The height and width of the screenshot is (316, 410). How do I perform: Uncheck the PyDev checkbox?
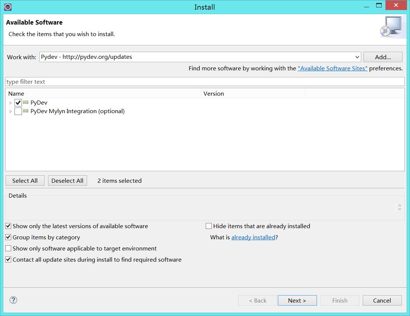point(18,103)
